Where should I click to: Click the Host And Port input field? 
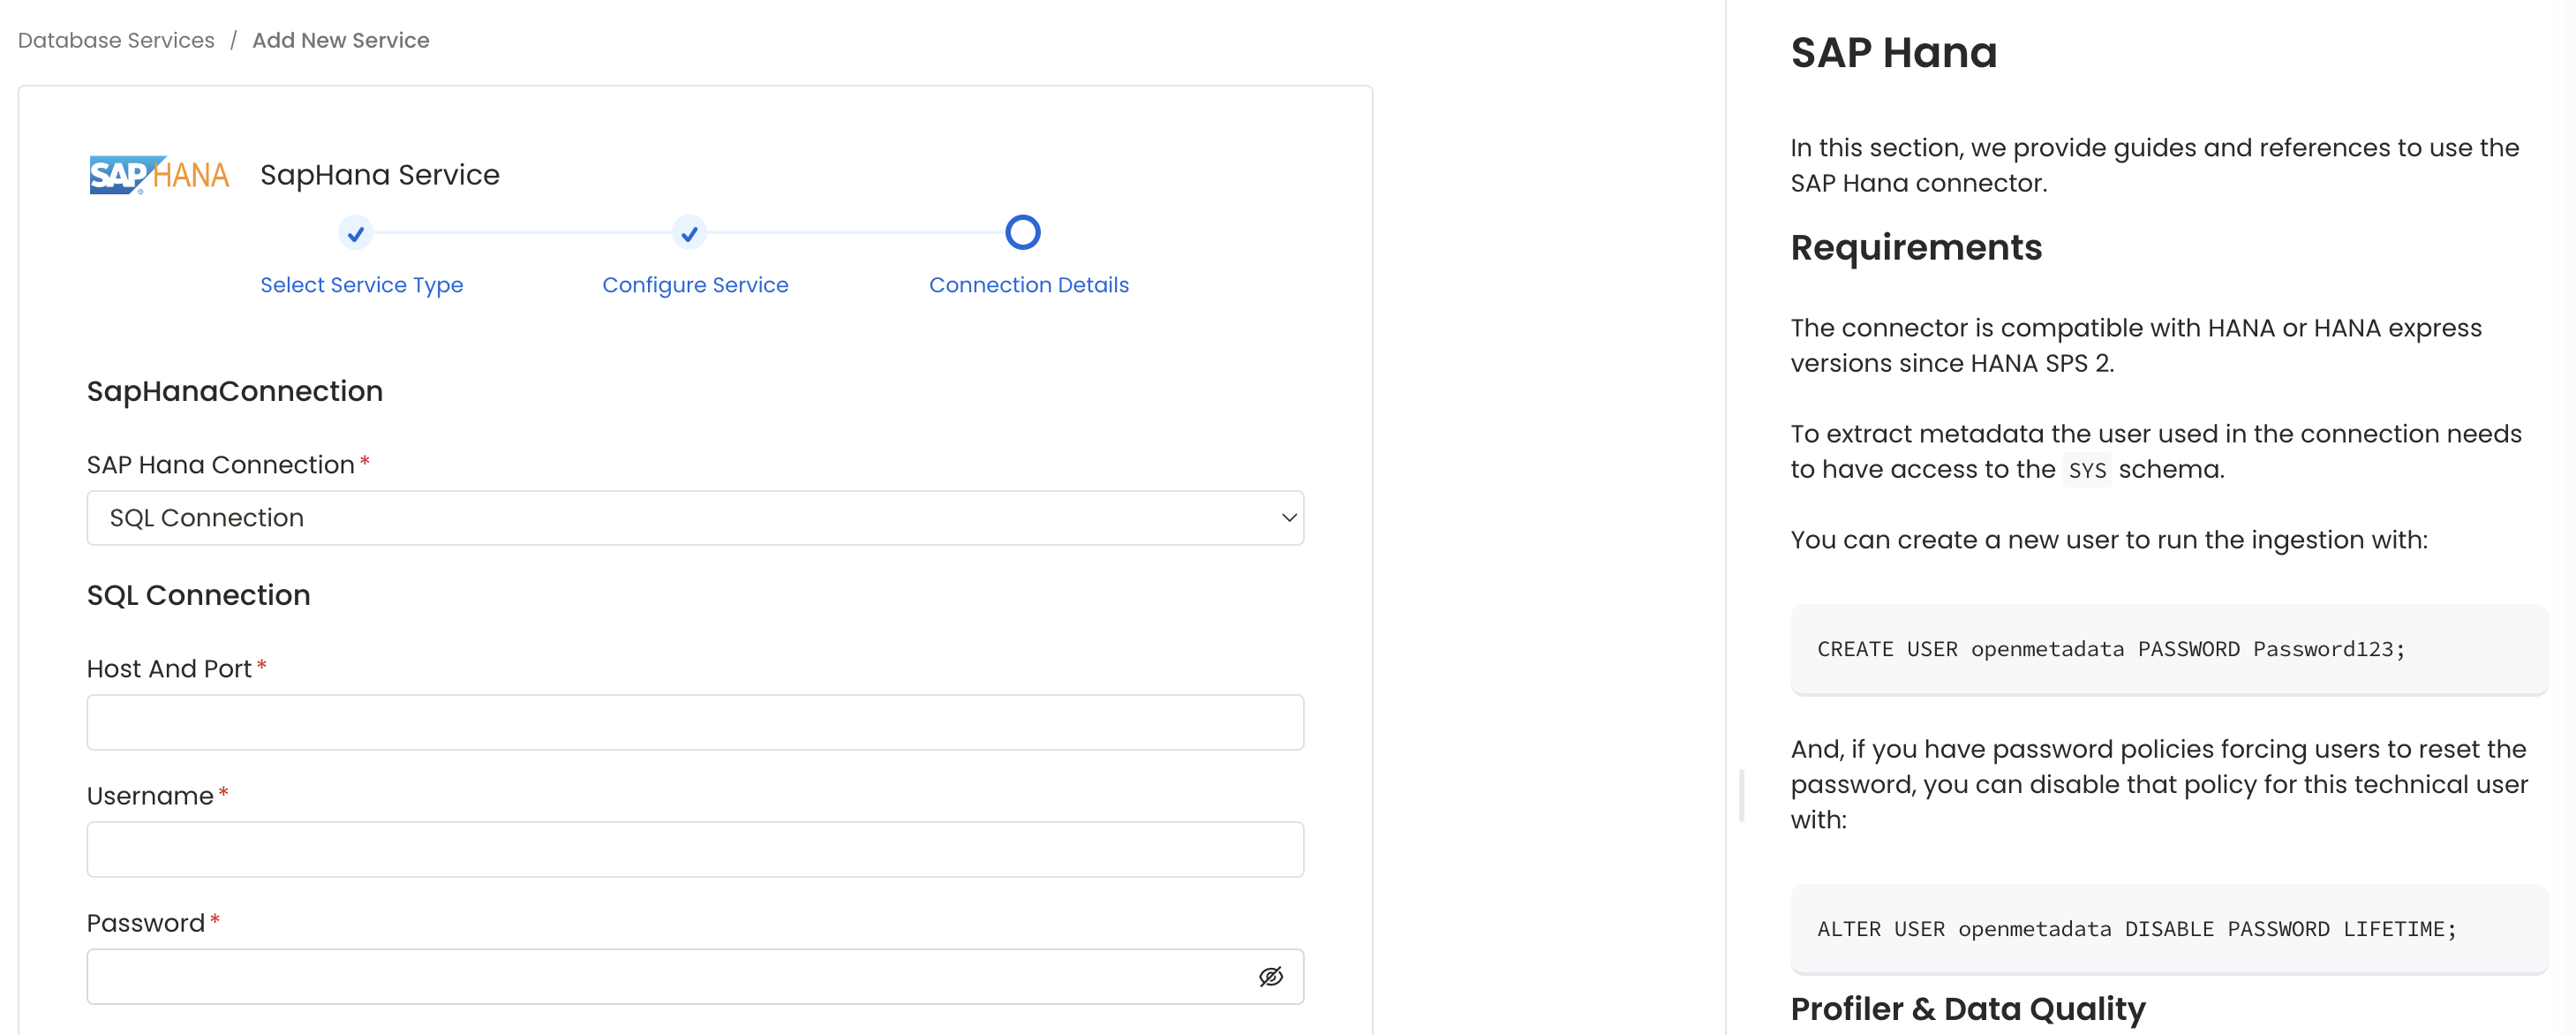(695, 723)
